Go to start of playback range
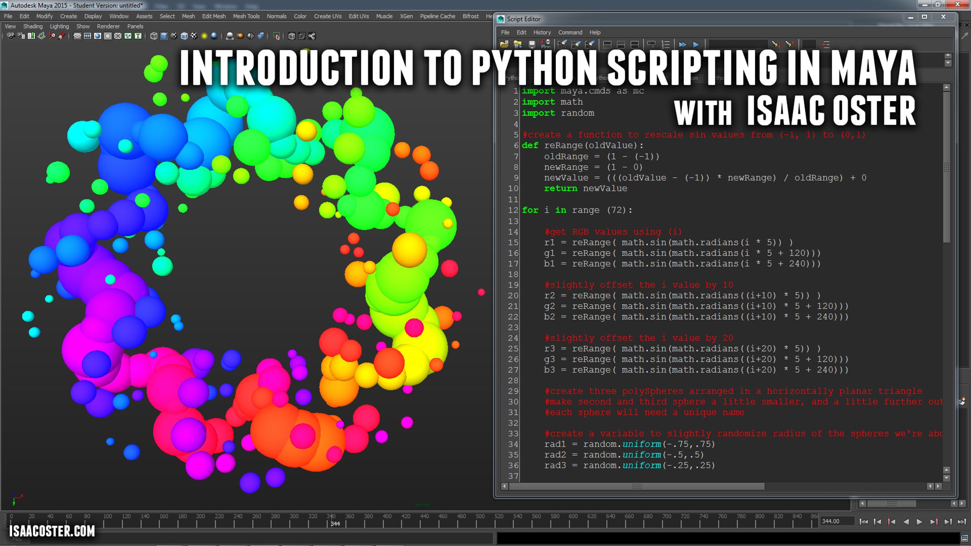 (863, 522)
